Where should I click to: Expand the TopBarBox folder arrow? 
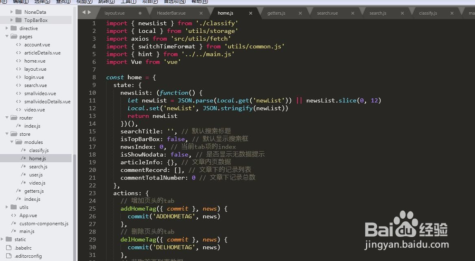tap(11, 20)
